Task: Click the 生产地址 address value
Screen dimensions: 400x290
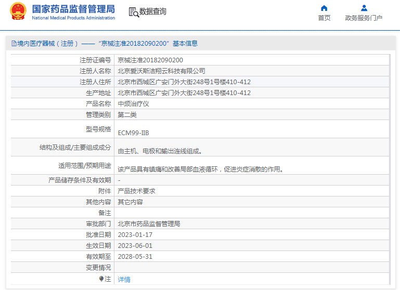Action: 184,93
